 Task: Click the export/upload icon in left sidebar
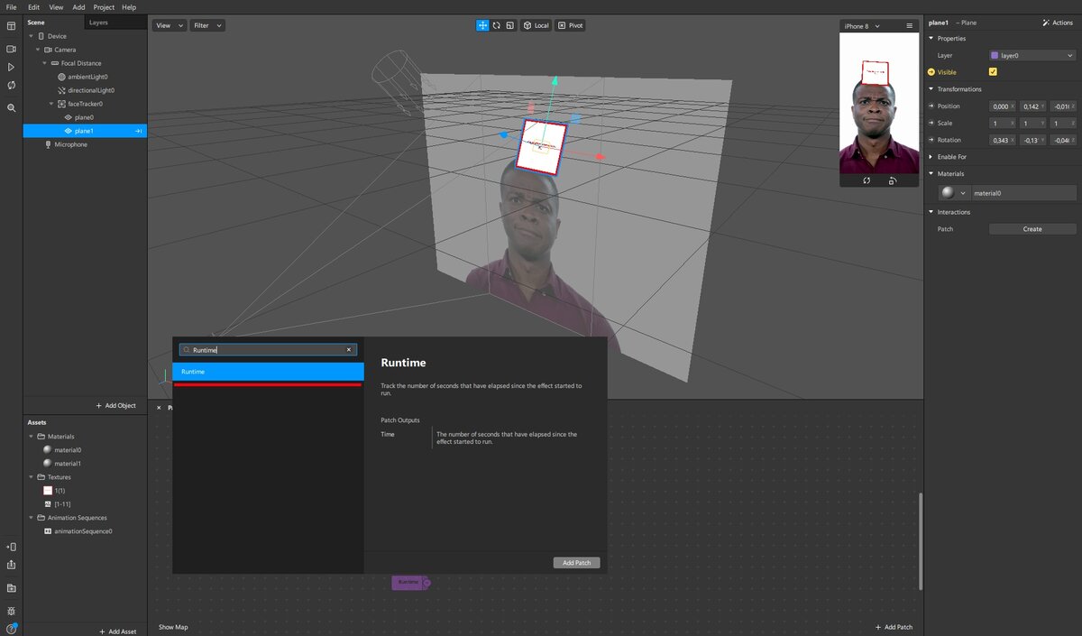coord(11,565)
